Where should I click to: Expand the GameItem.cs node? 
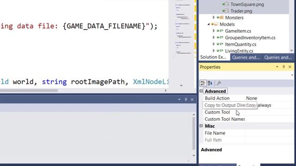click(214, 31)
